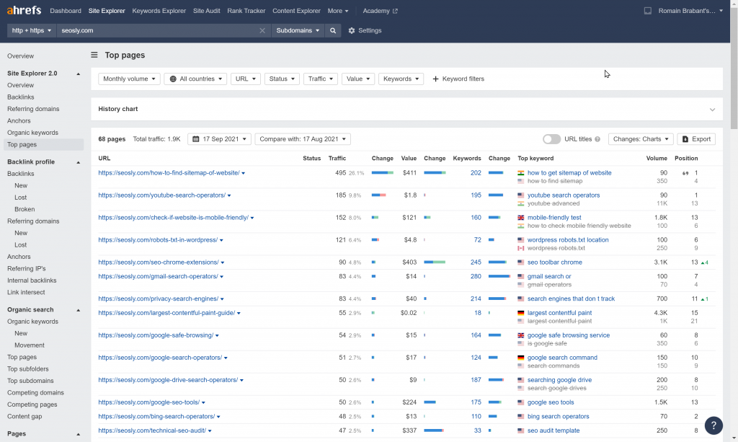The width and height of the screenshot is (738, 442).
Task: Enable the URL titles toggle
Action: click(551, 139)
